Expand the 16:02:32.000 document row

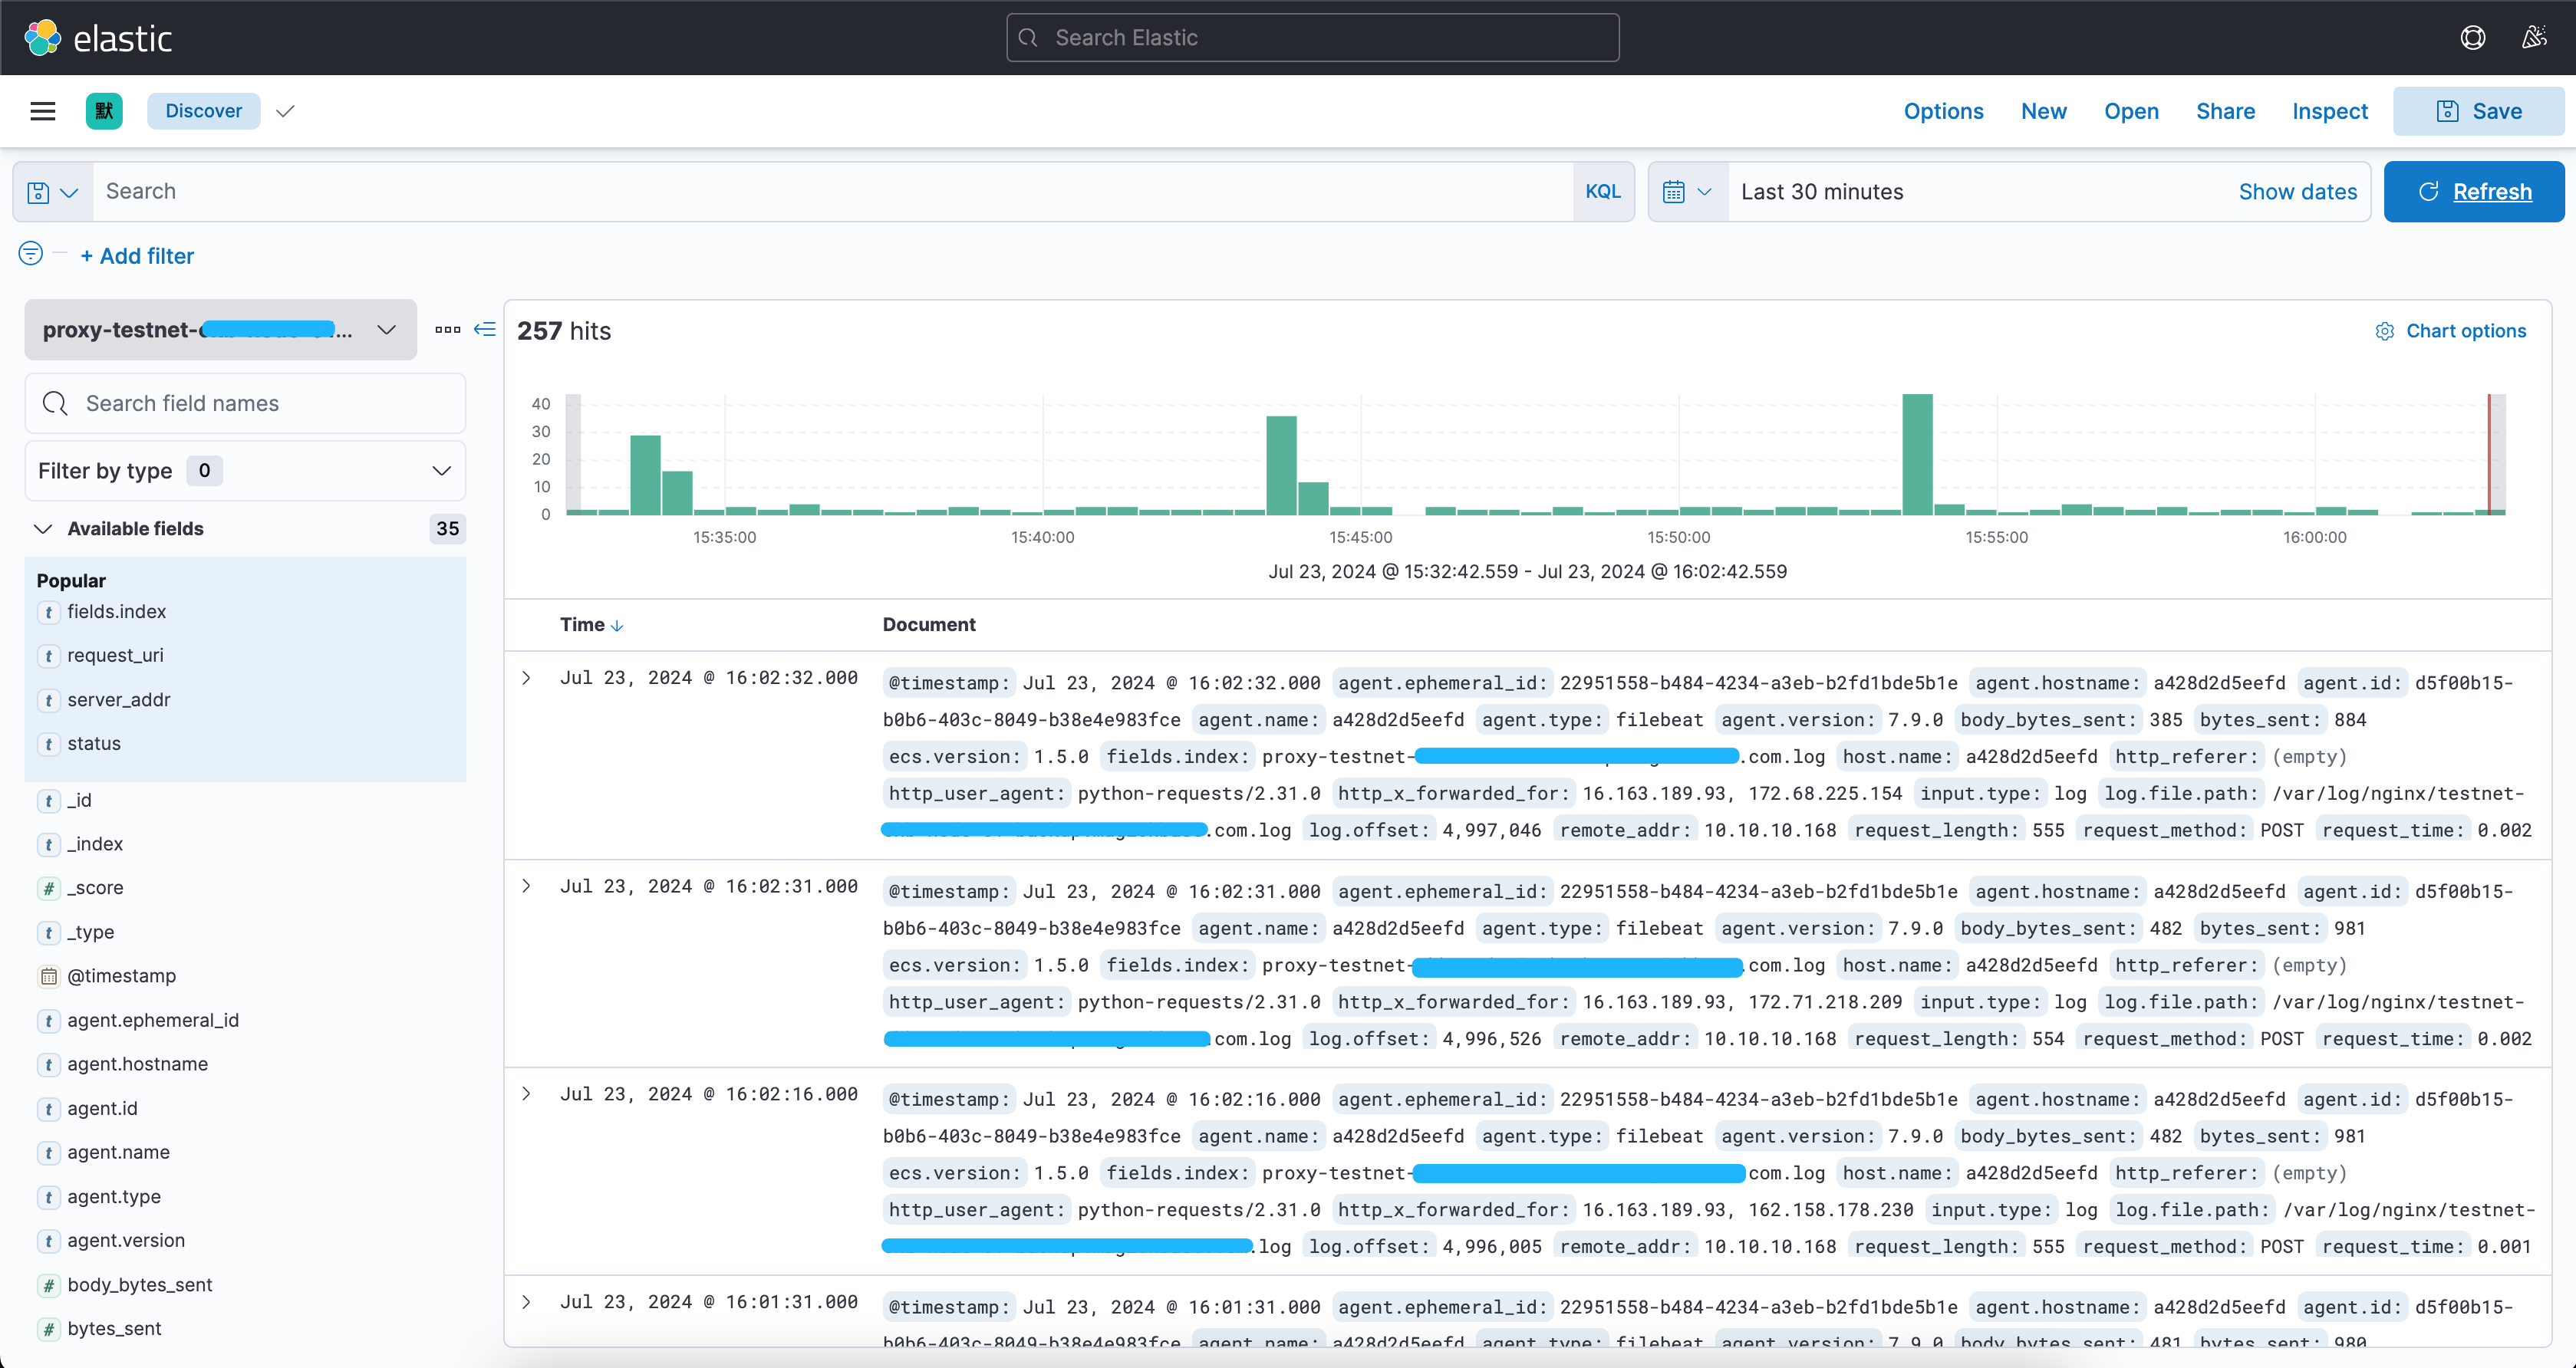[x=527, y=679]
